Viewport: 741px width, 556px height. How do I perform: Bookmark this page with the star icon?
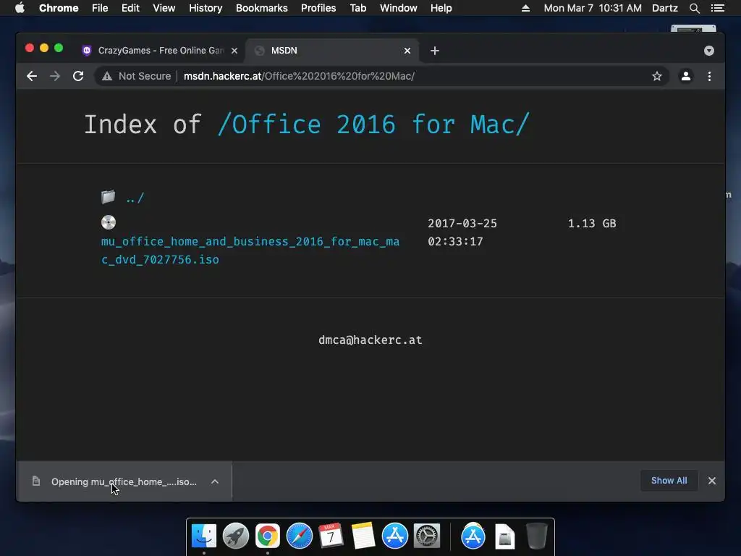pos(657,76)
